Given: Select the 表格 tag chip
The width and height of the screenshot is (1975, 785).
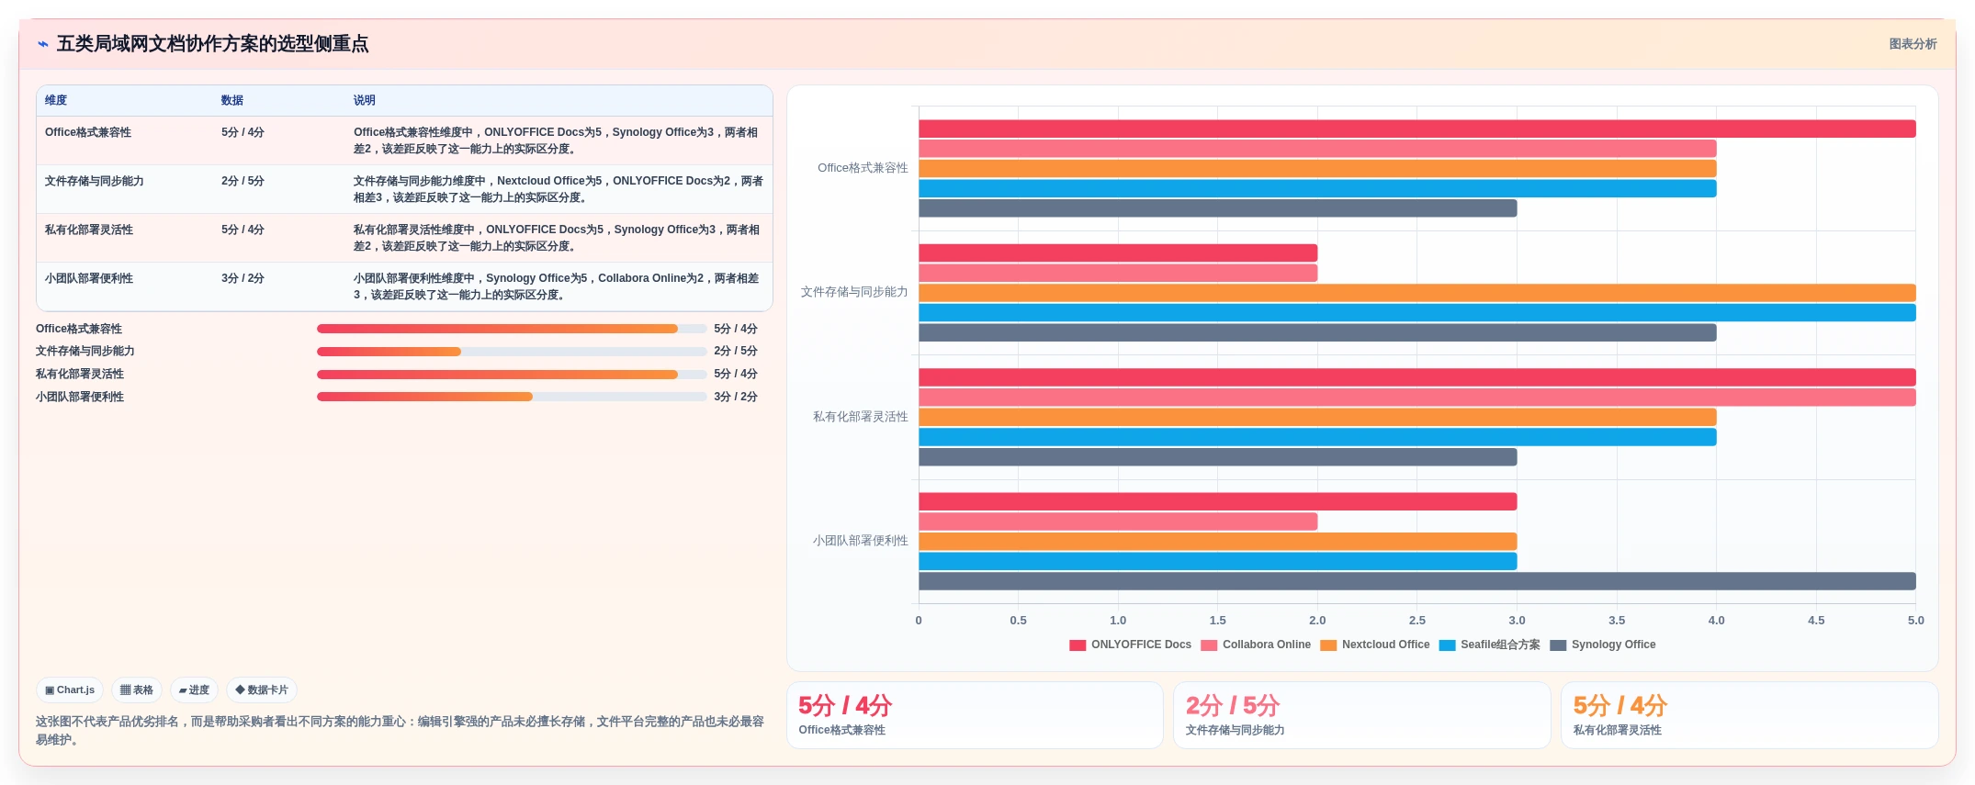Looking at the screenshot, I should (x=137, y=690).
